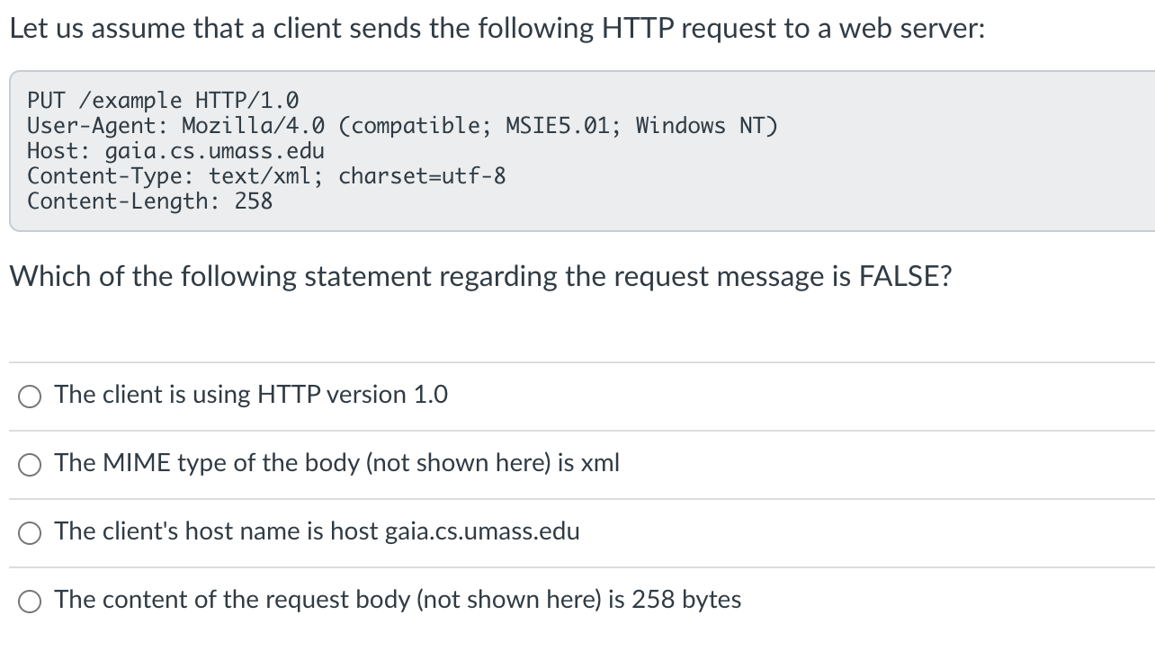Click the answer text about MIME type being xml
This screenshot has width=1155, height=660.
[336, 463]
